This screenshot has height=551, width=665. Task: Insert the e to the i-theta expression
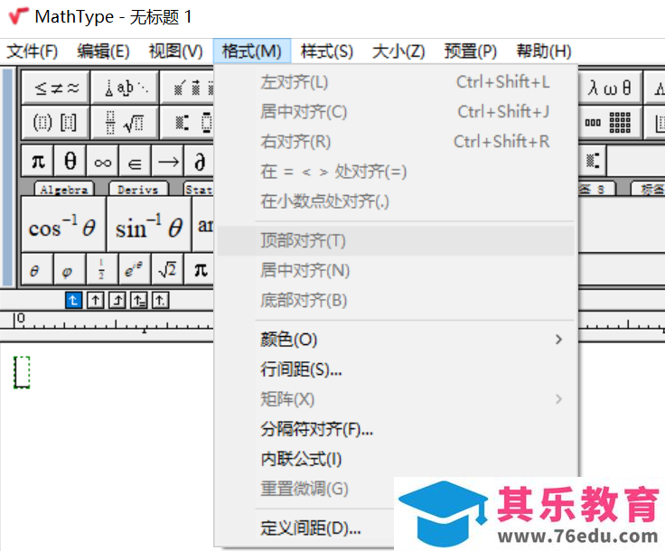pyautogui.click(x=135, y=269)
